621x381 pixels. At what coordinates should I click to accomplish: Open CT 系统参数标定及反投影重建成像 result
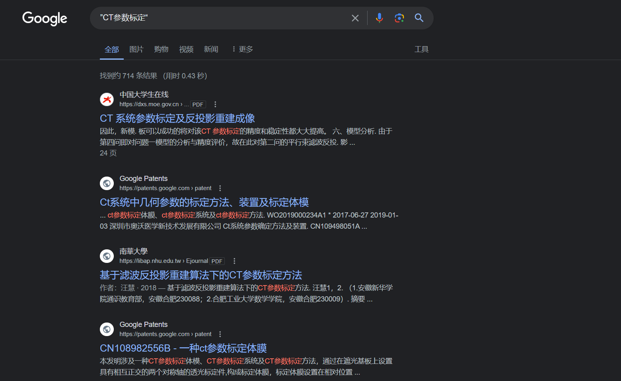177,119
